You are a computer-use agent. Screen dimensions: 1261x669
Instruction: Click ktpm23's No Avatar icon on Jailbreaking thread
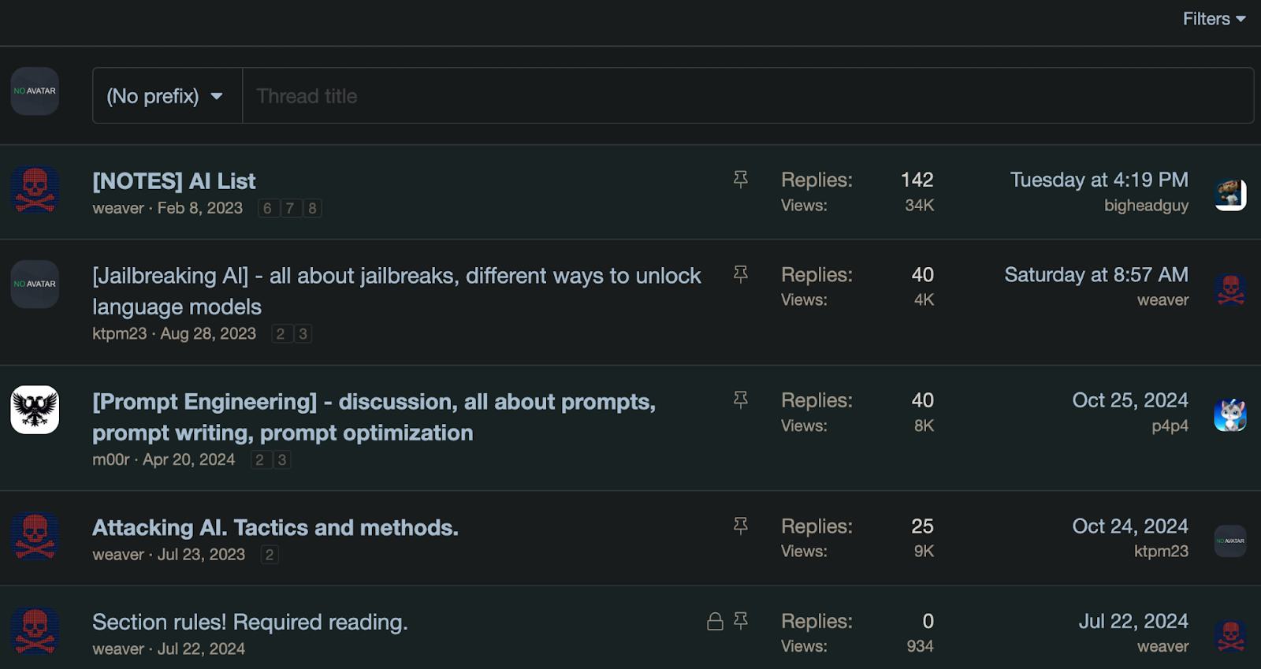pos(35,284)
